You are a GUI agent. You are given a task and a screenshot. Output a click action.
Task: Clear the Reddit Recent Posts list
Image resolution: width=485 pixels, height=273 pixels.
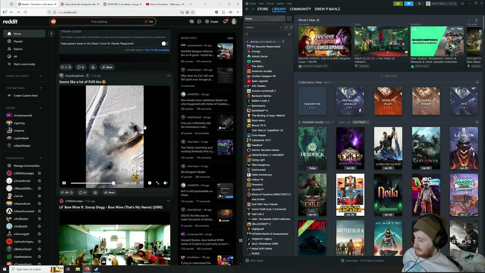click(230, 38)
